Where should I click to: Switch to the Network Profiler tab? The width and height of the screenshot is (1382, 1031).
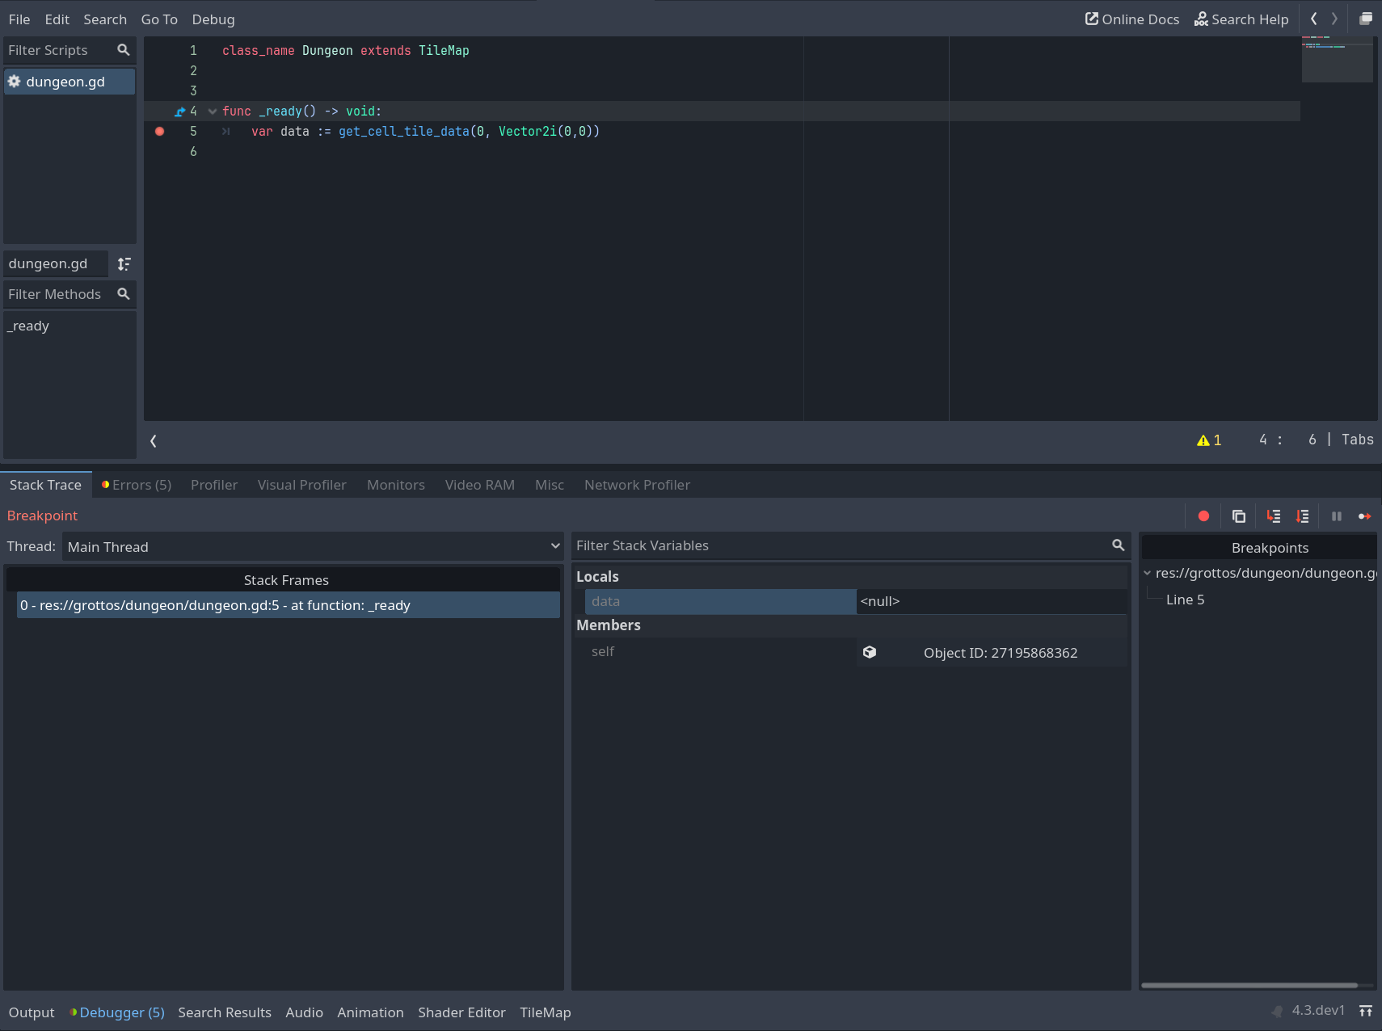click(637, 484)
